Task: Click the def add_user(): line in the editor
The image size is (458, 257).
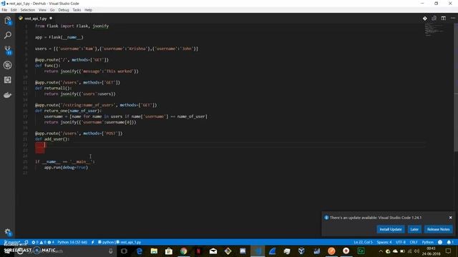Action: [52, 139]
